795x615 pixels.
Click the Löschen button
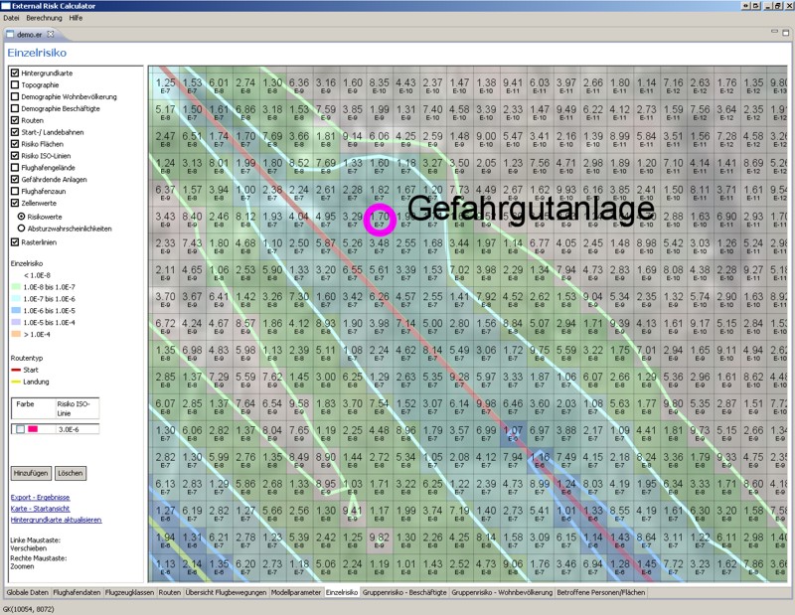tap(70, 473)
